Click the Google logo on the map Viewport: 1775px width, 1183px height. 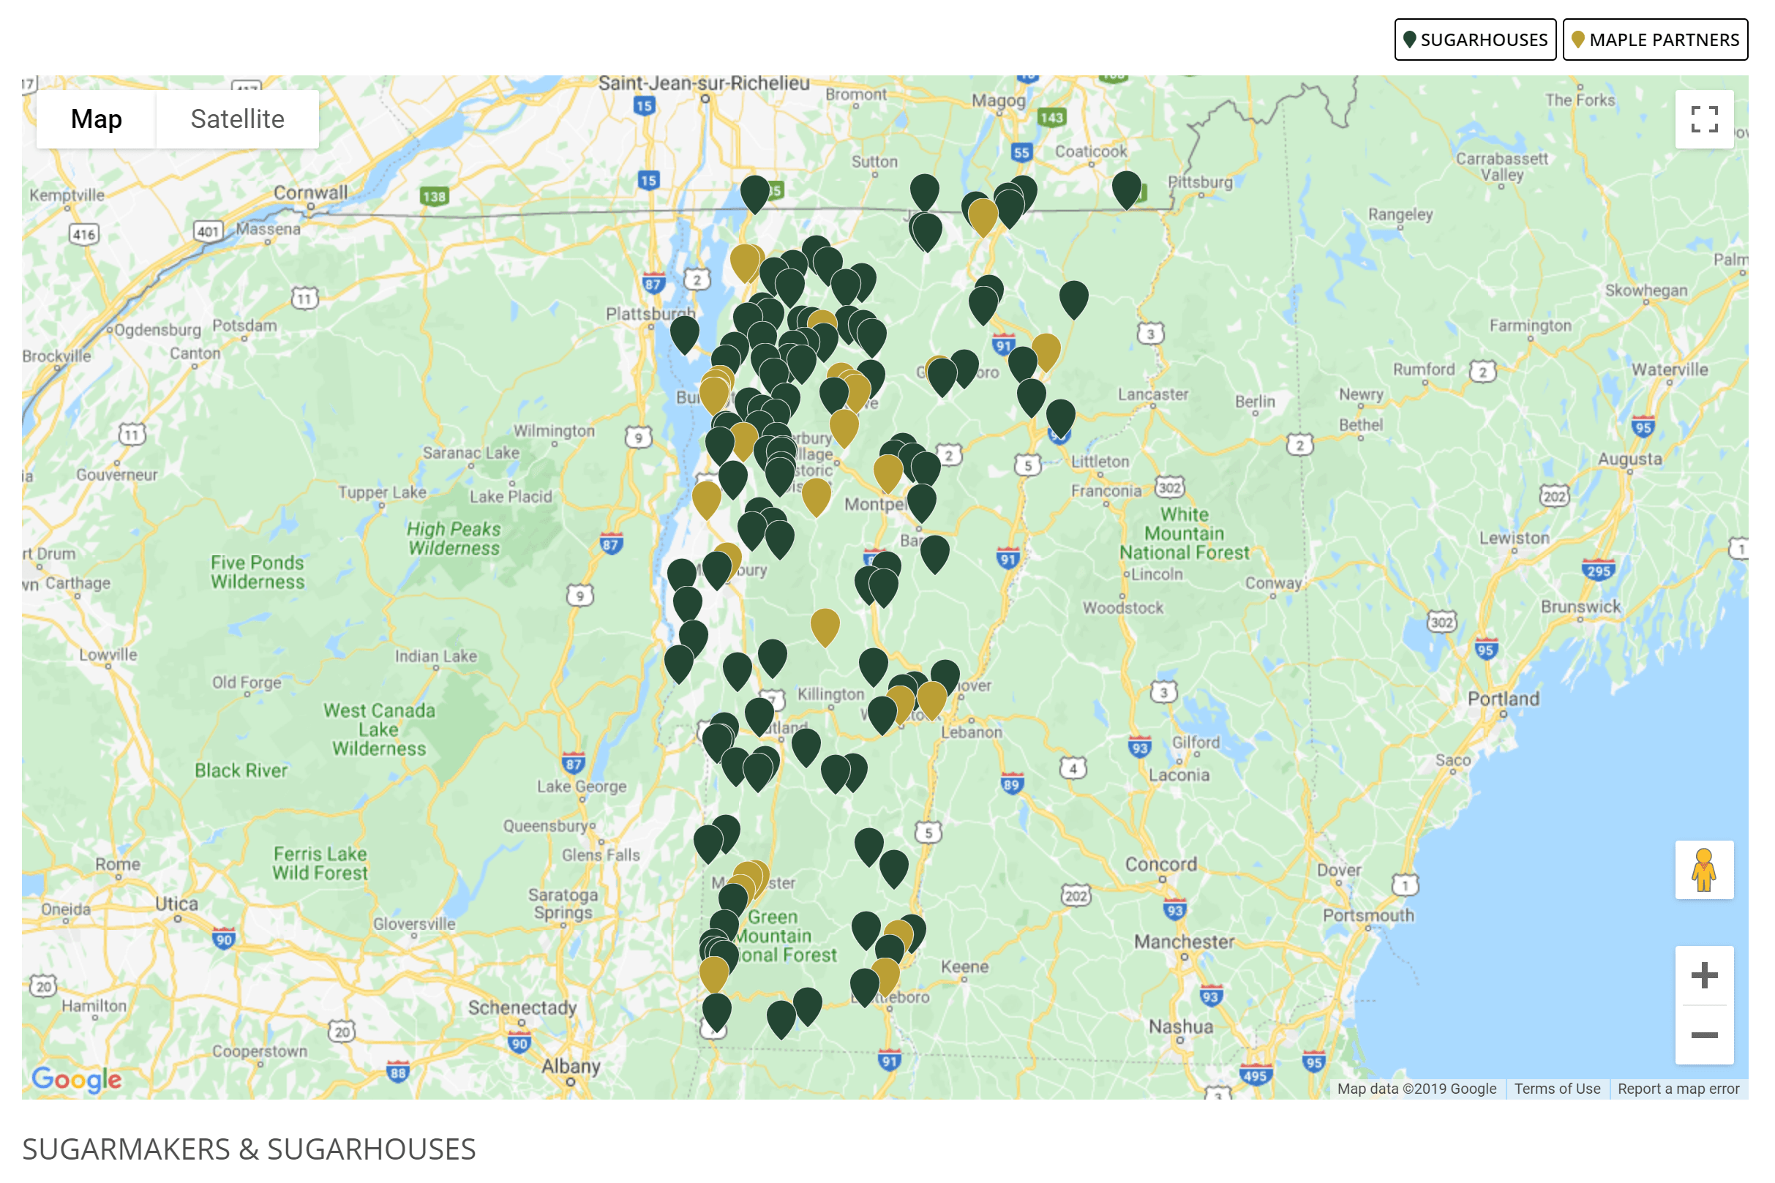pos(76,1079)
